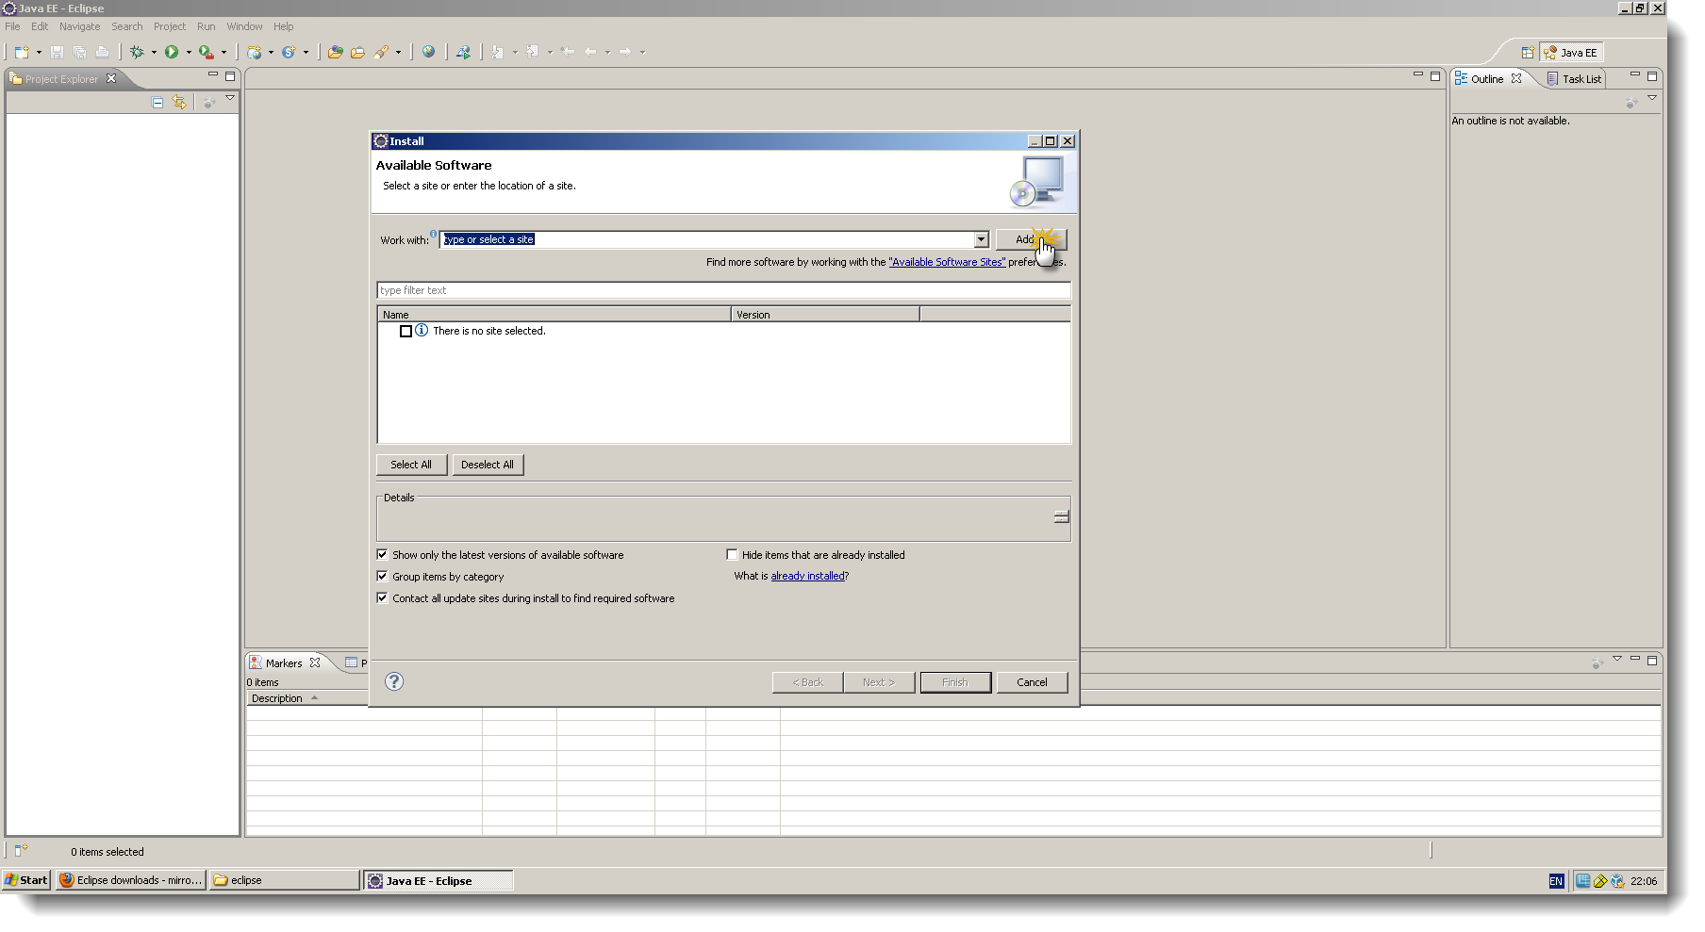1705x932 pixels.
Task: Click the Back navigation arrow icon
Action: click(x=590, y=52)
